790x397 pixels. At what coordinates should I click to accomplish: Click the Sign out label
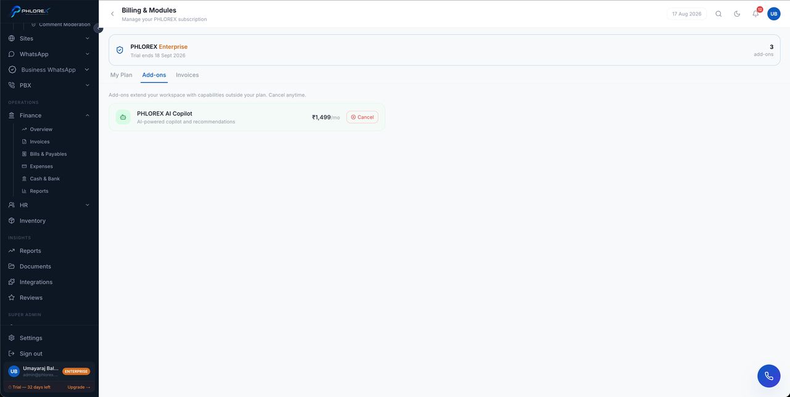31,354
